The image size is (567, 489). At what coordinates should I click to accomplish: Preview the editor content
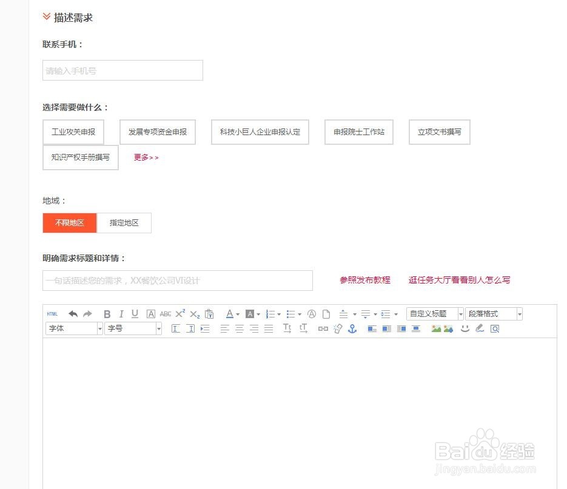[x=495, y=328]
